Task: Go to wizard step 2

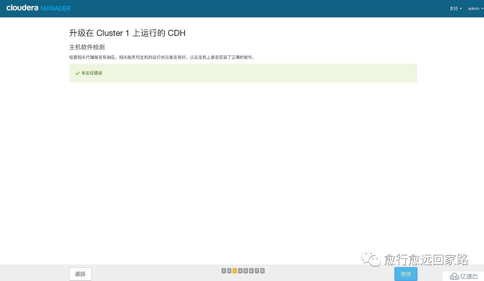Action: coord(229,271)
